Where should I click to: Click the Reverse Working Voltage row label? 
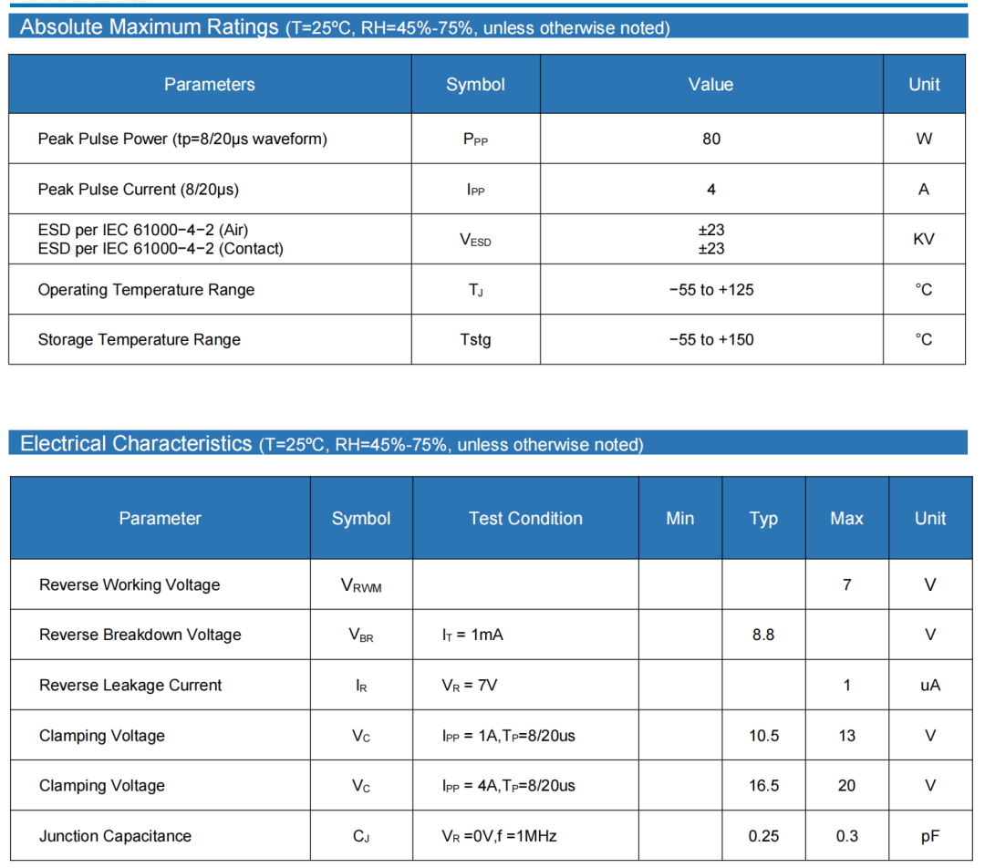point(130,585)
